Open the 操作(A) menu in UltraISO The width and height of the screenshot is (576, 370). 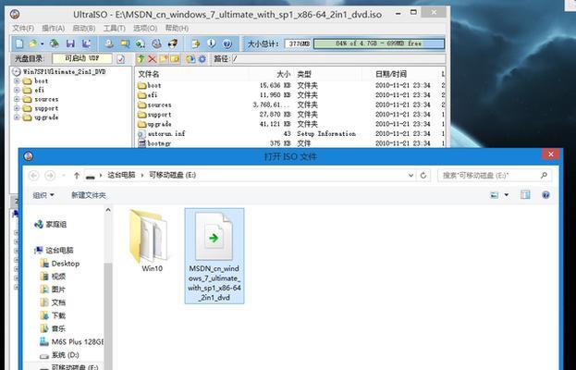54,29
